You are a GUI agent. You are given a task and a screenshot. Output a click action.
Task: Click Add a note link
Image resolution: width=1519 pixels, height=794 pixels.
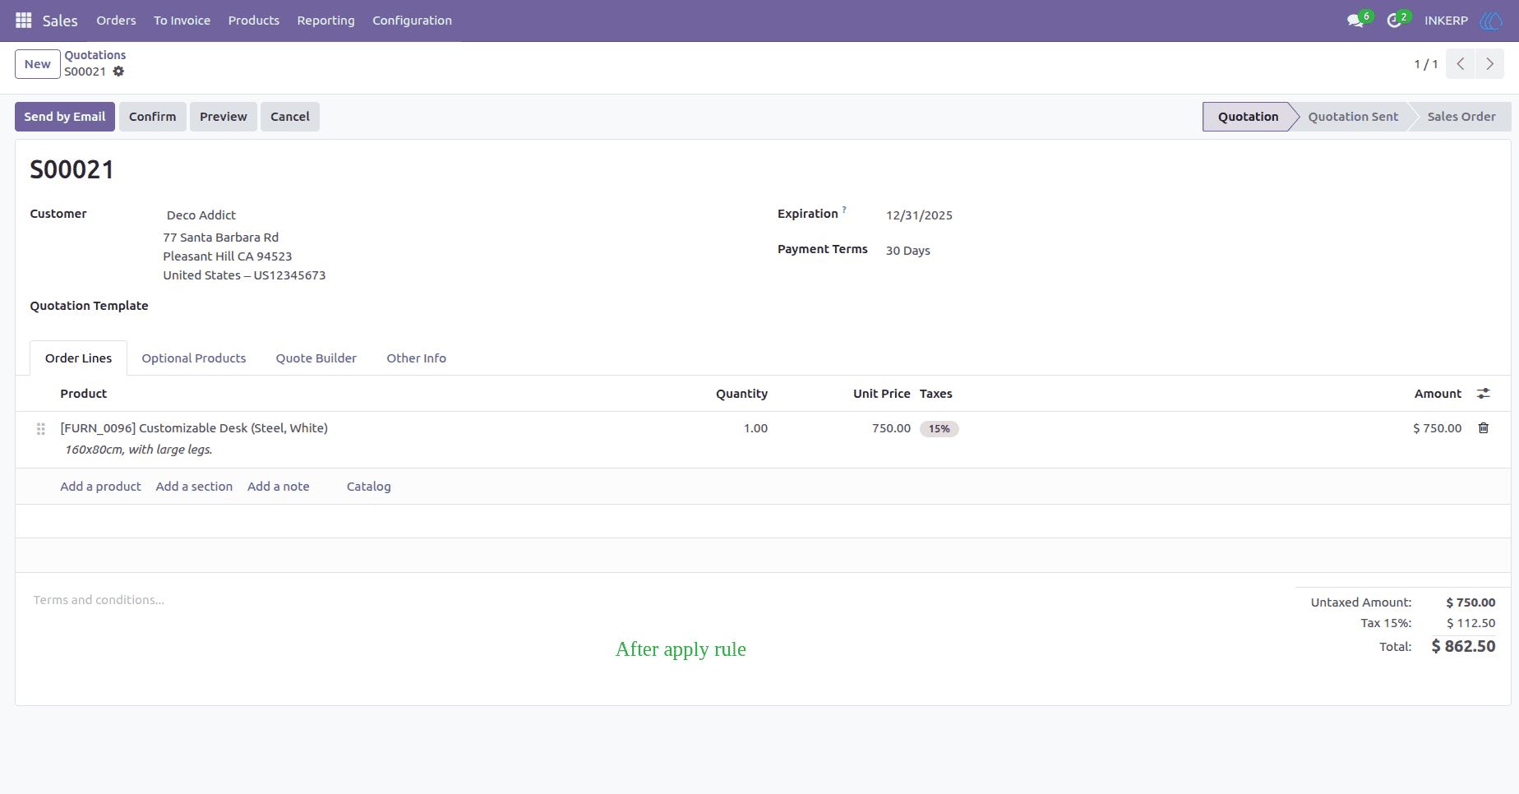click(x=279, y=487)
